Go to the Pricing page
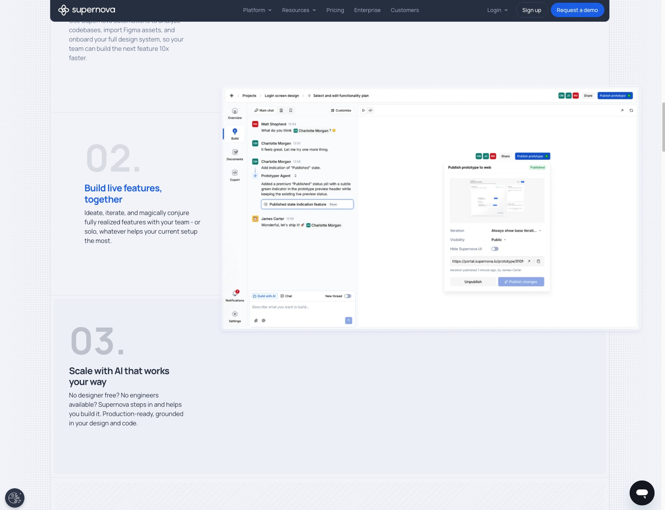 coord(335,10)
